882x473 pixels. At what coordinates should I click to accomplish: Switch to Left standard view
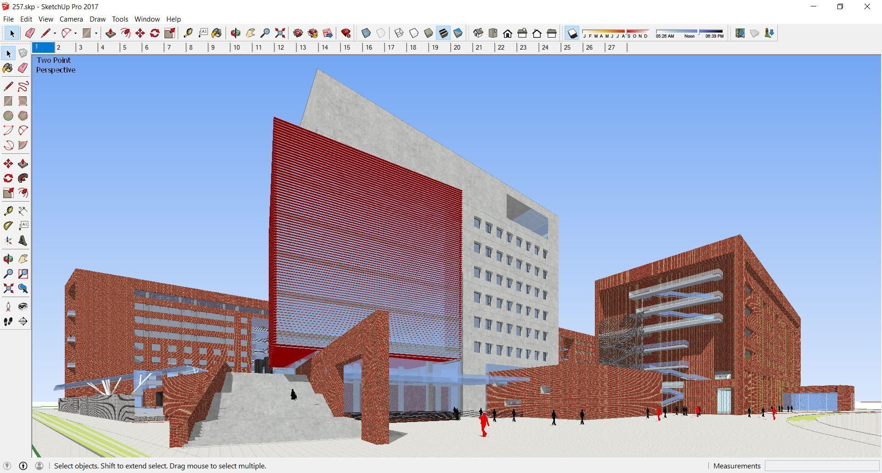(x=552, y=33)
